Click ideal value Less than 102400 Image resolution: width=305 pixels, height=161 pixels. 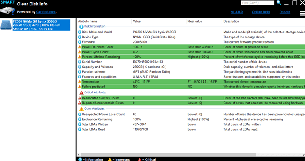coord(200,52)
